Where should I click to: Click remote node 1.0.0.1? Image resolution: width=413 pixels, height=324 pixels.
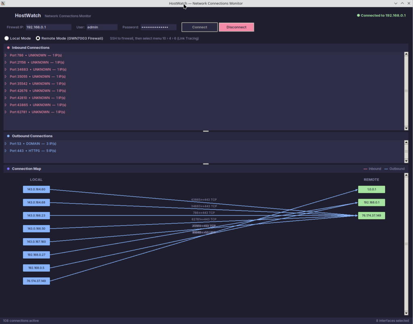pos(371,189)
